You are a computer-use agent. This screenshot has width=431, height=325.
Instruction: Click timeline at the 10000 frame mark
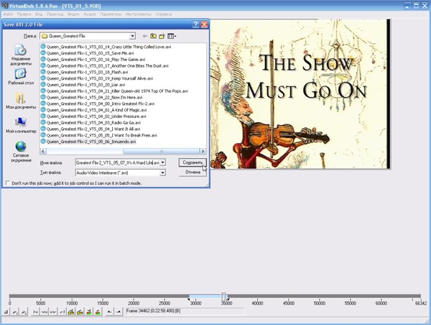pos(71,296)
